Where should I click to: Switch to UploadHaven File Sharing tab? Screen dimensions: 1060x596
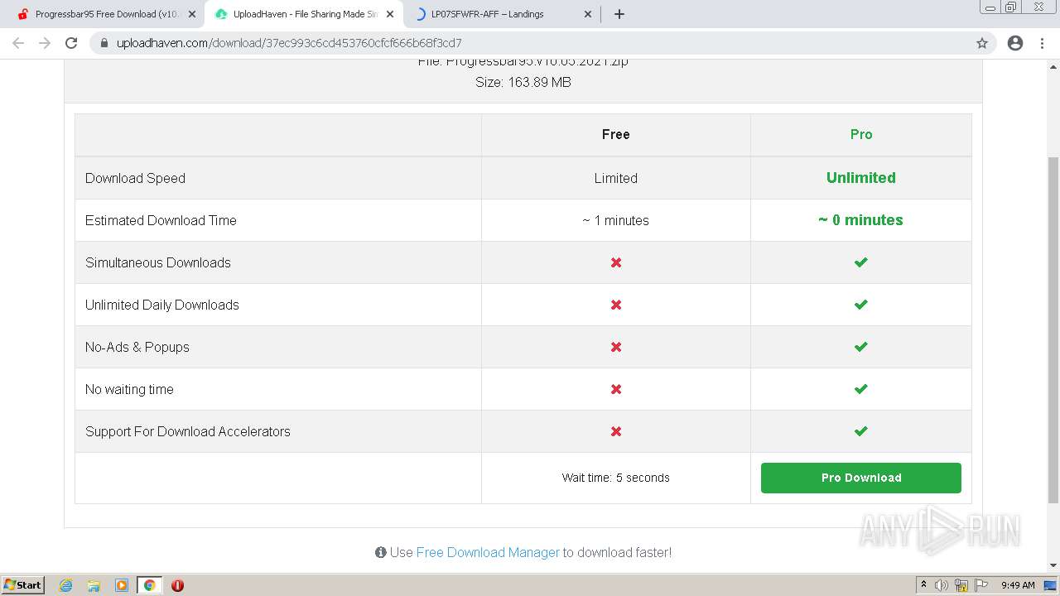303,14
